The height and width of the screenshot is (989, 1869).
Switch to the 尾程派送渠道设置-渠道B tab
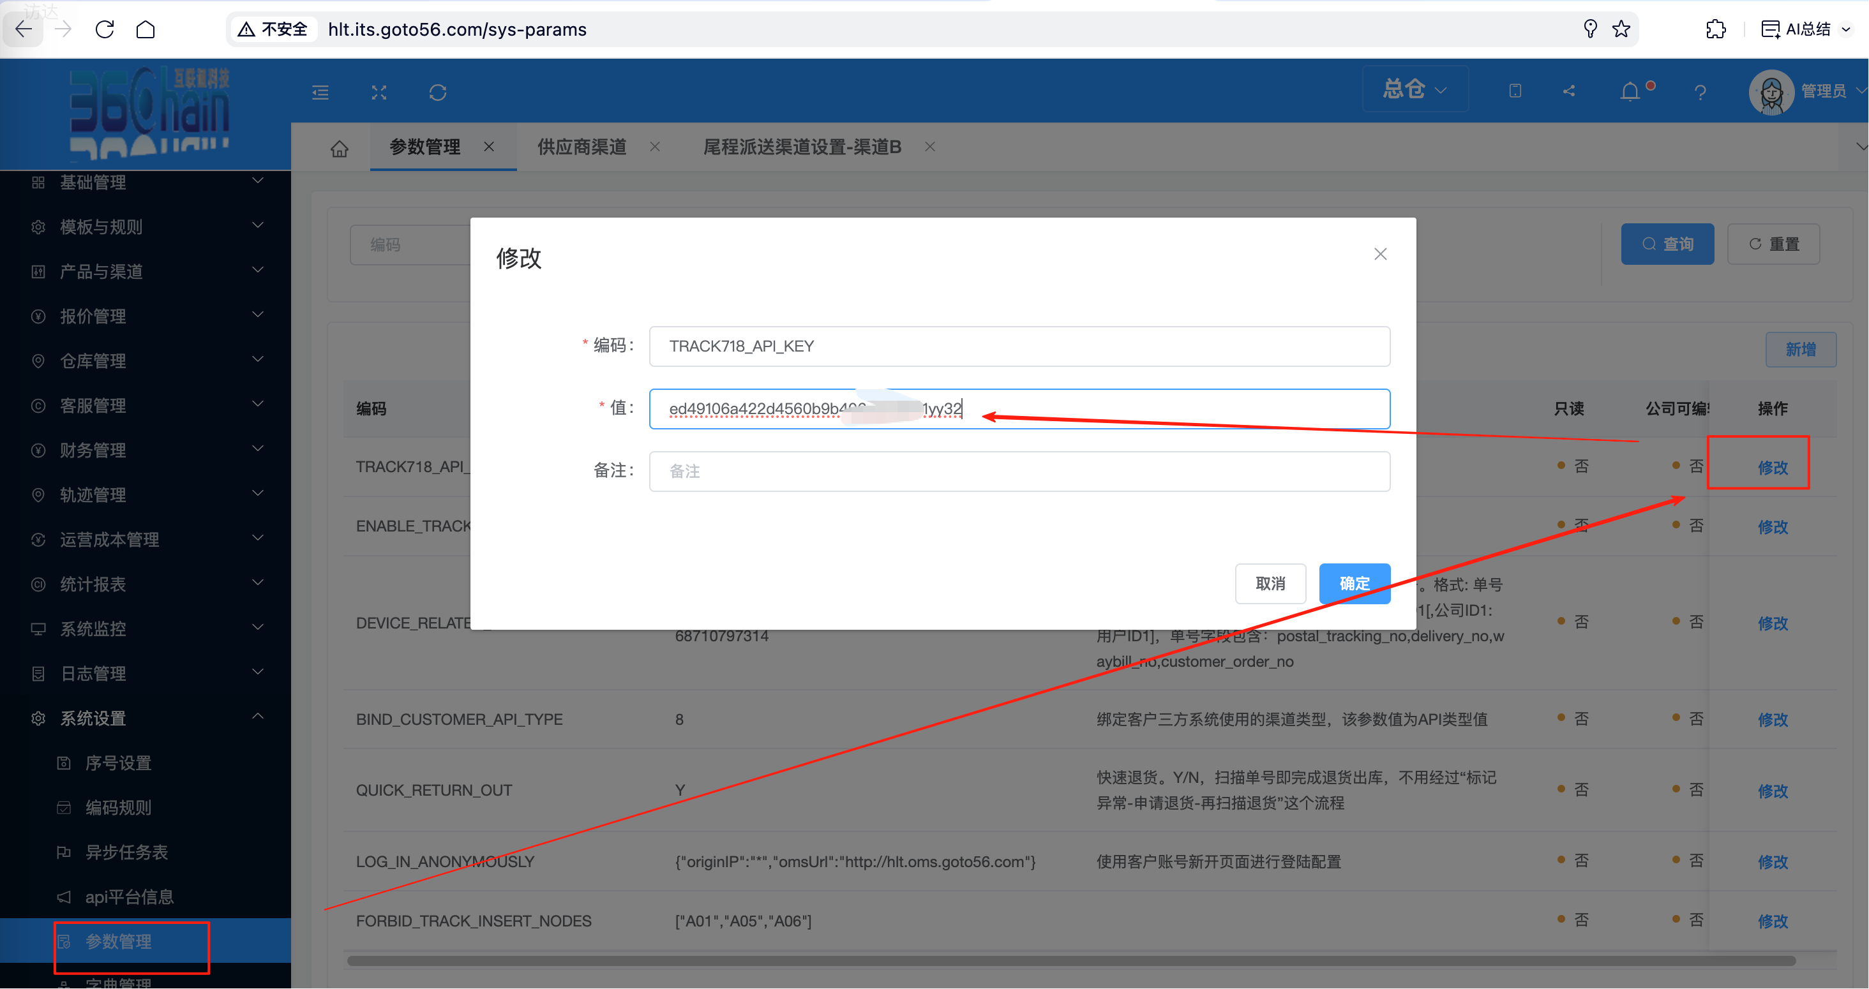point(802,147)
